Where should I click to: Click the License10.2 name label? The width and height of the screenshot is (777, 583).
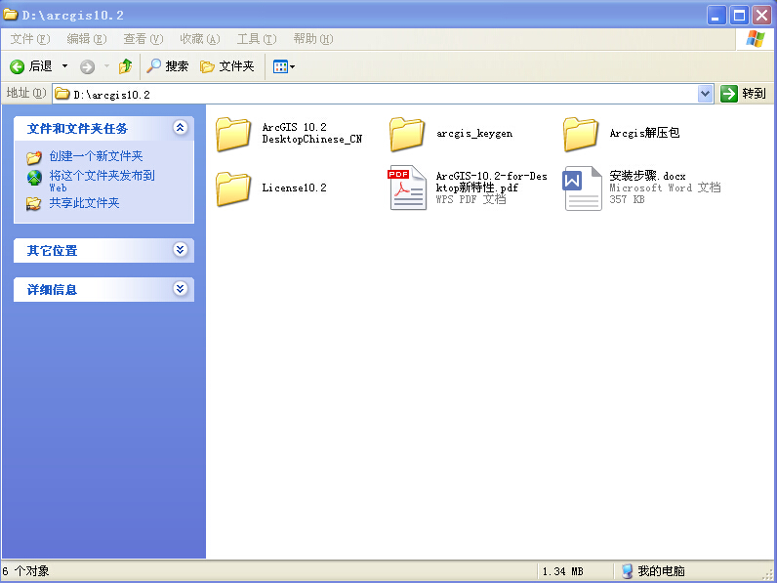[x=295, y=187]
